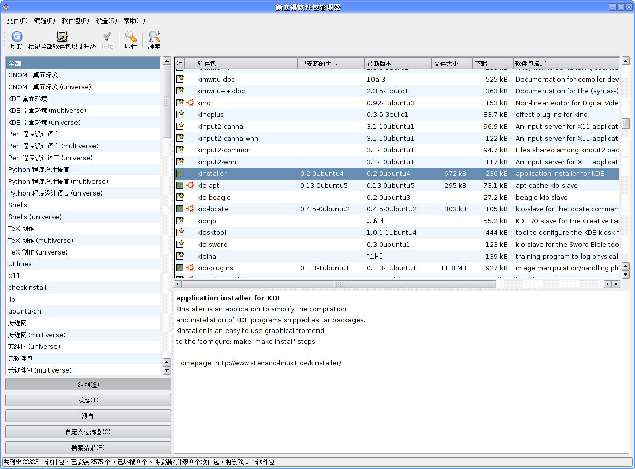Select Utilities category

pos(83,264)
